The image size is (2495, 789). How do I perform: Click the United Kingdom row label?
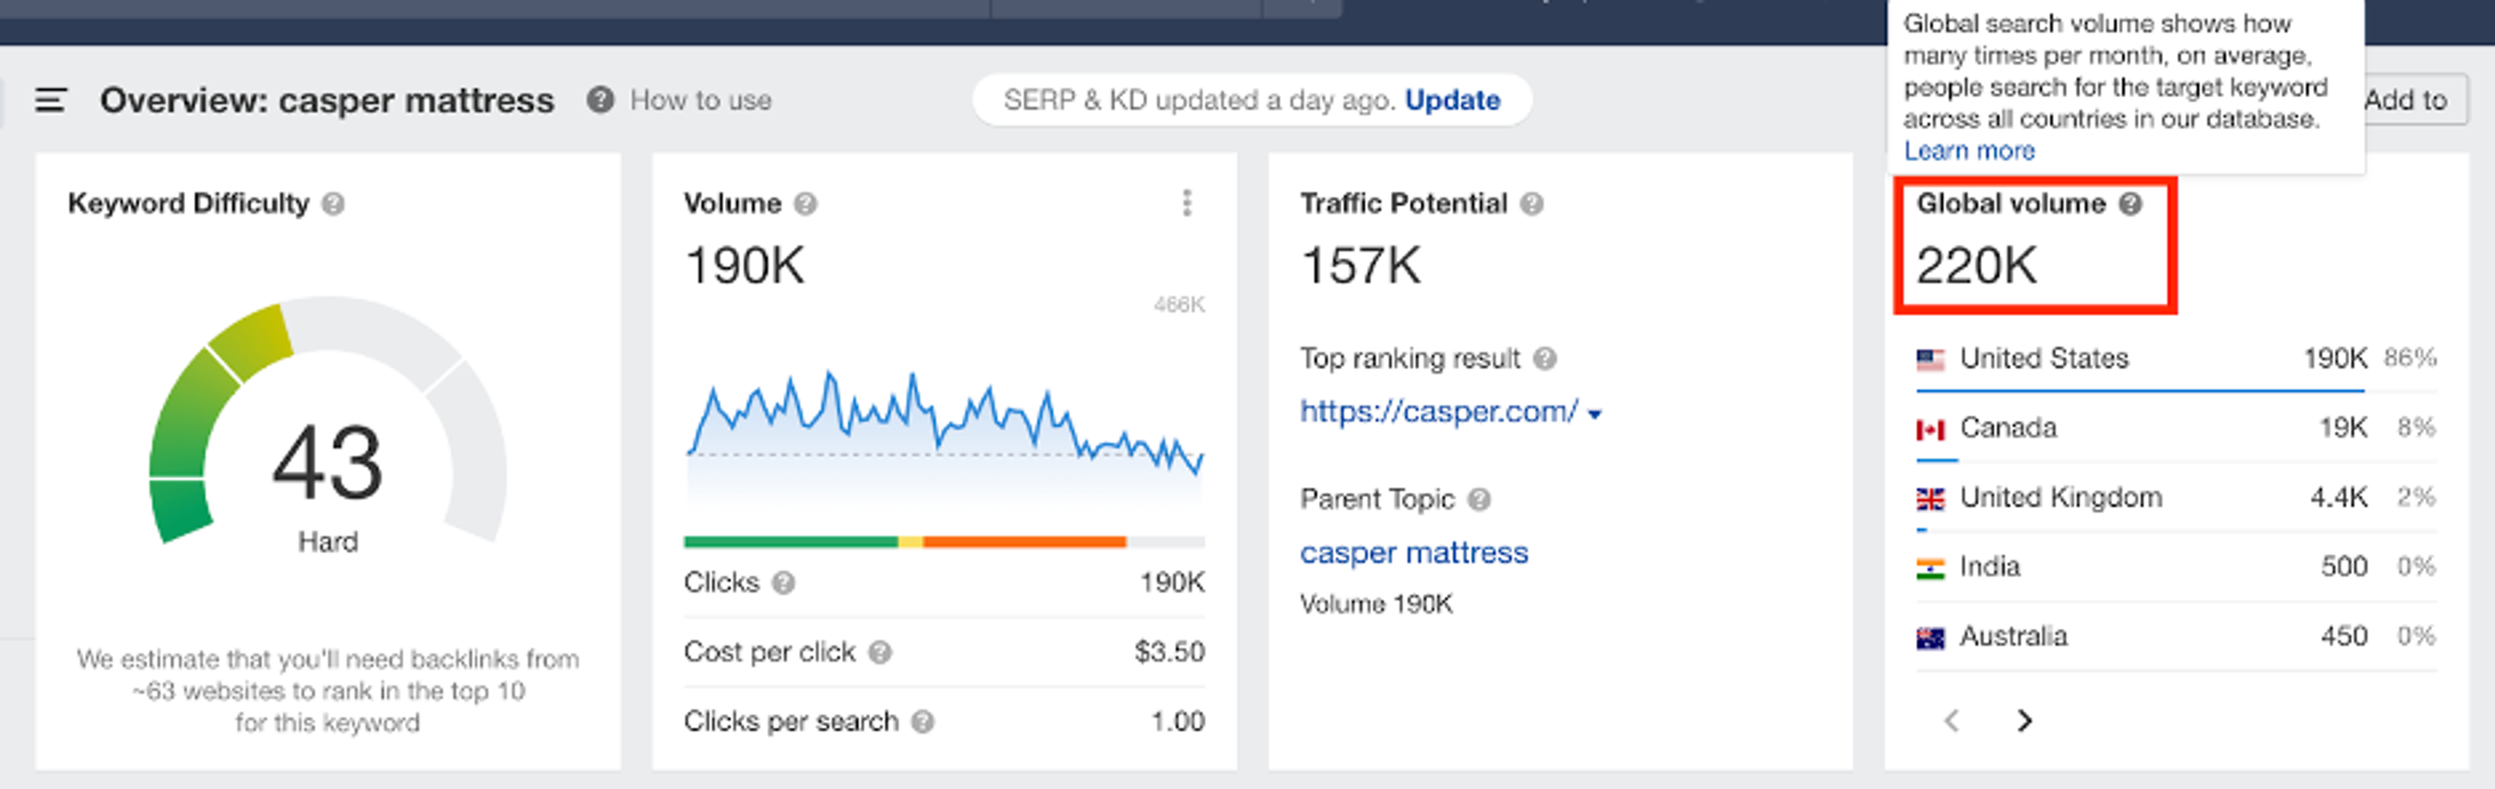point(2061,498)
